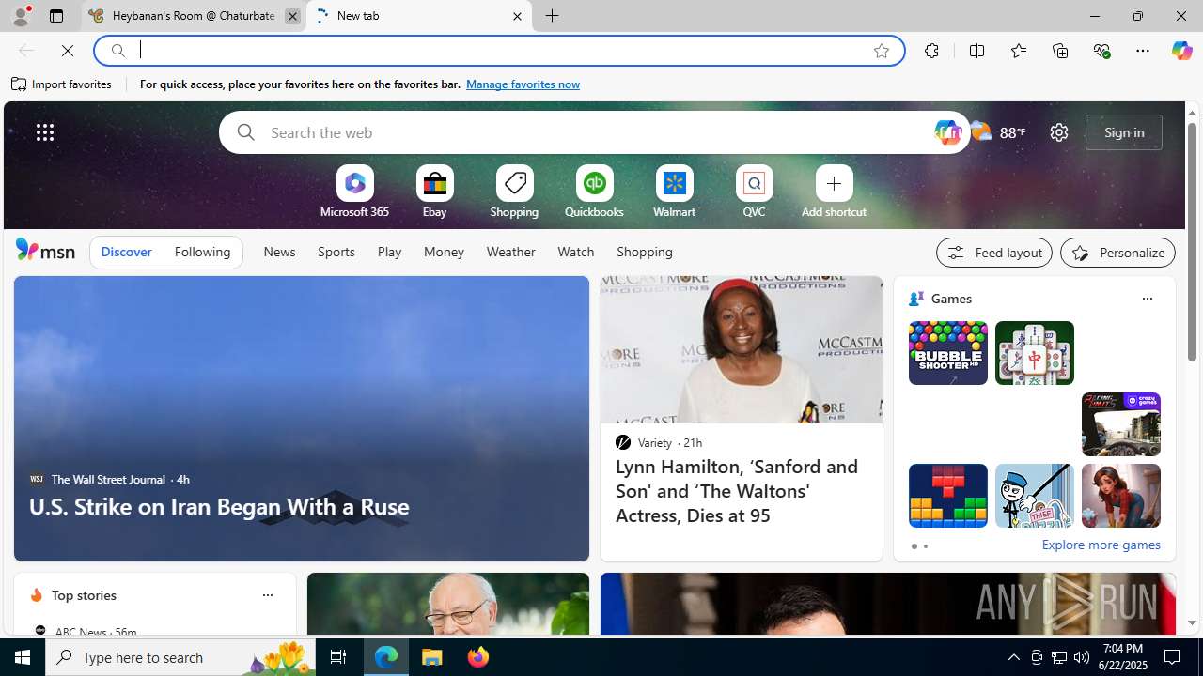Launch the Thief puzzle game thumbnail
This screenshot has width=1203, height=676.
pos(1034,496)
